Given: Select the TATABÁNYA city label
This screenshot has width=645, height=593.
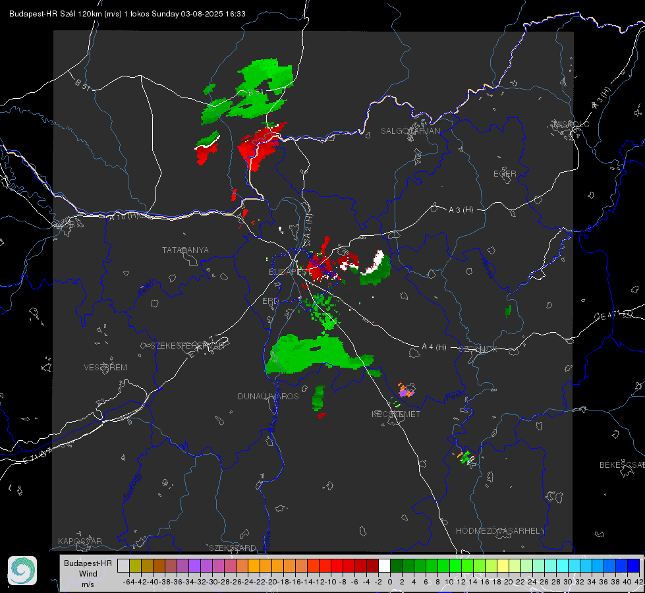Looking at the screenshot, I should (x=185, y=250).
